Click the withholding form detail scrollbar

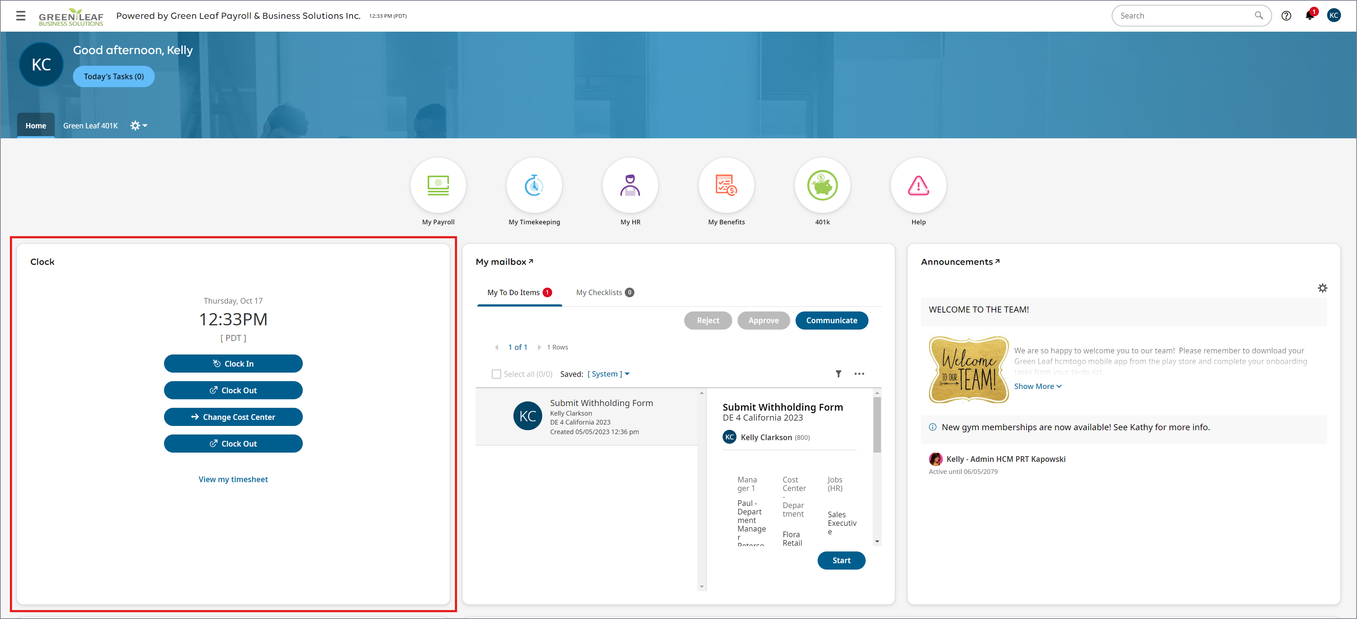pos(877,425)
